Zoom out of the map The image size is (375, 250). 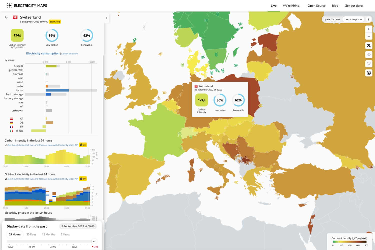tap(369, 36)
